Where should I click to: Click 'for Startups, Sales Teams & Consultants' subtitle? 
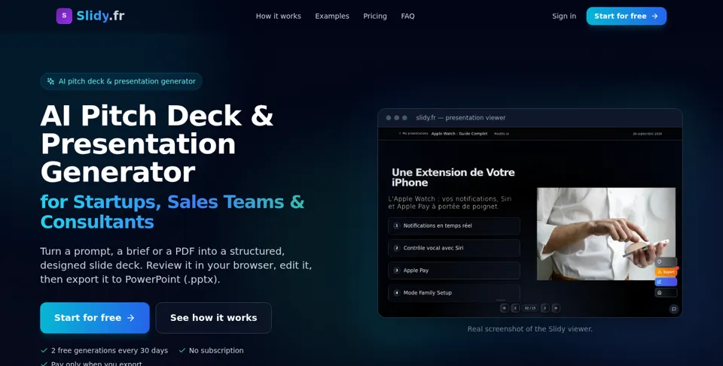click(172, 212)
